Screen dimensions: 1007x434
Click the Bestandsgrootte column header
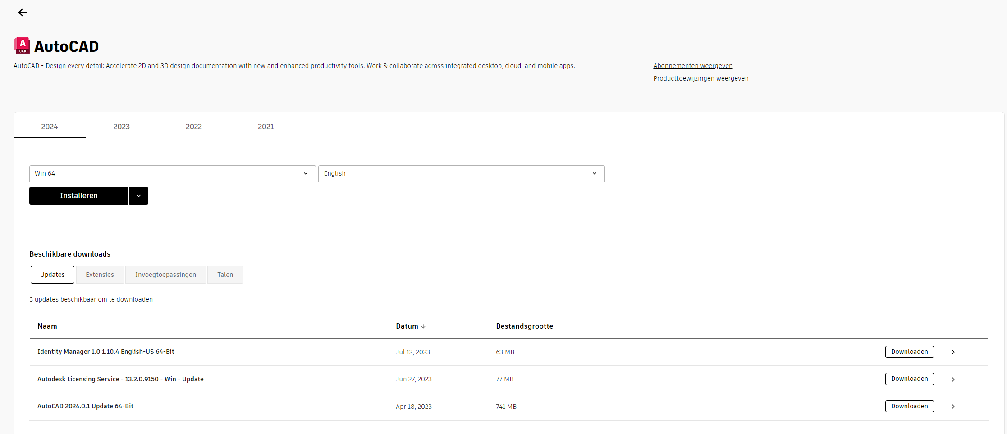pos(525,326)
